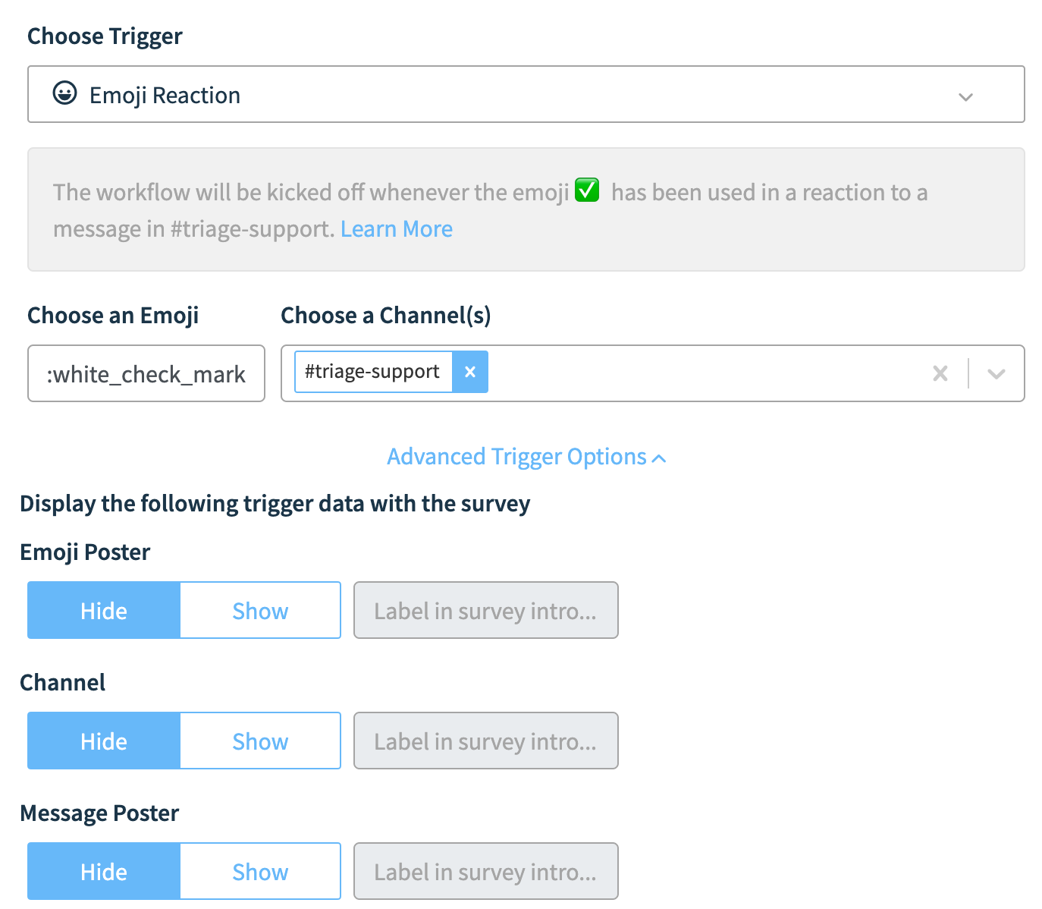Open the Learn More link
The height and width of the screenshot is (909, 1042).
pyautogui.click(x=397, y=228)
